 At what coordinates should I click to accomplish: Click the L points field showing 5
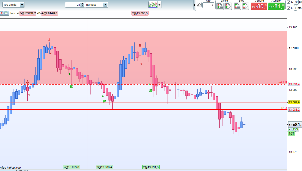pyautogui.click(x=295, y=8)
